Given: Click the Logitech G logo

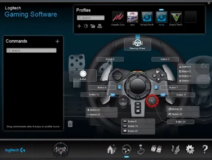Looking at the screenshot, I should click(x=15, y=150).
